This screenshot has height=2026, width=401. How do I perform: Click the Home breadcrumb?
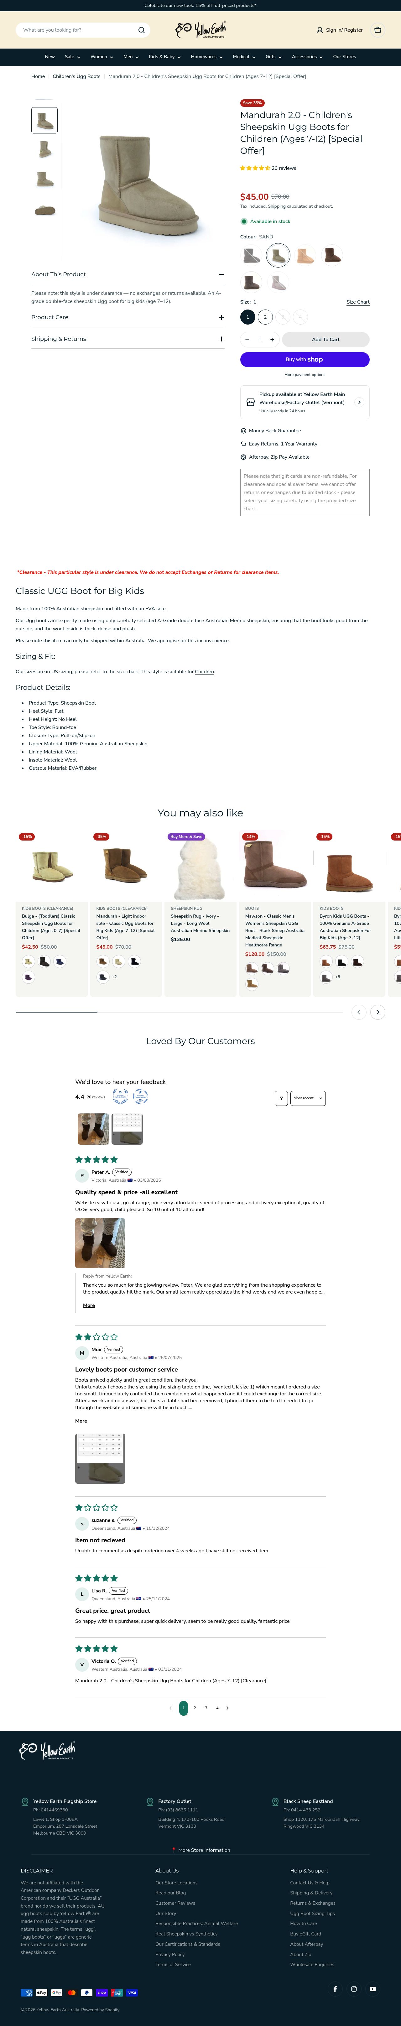[x=38, y=76]
